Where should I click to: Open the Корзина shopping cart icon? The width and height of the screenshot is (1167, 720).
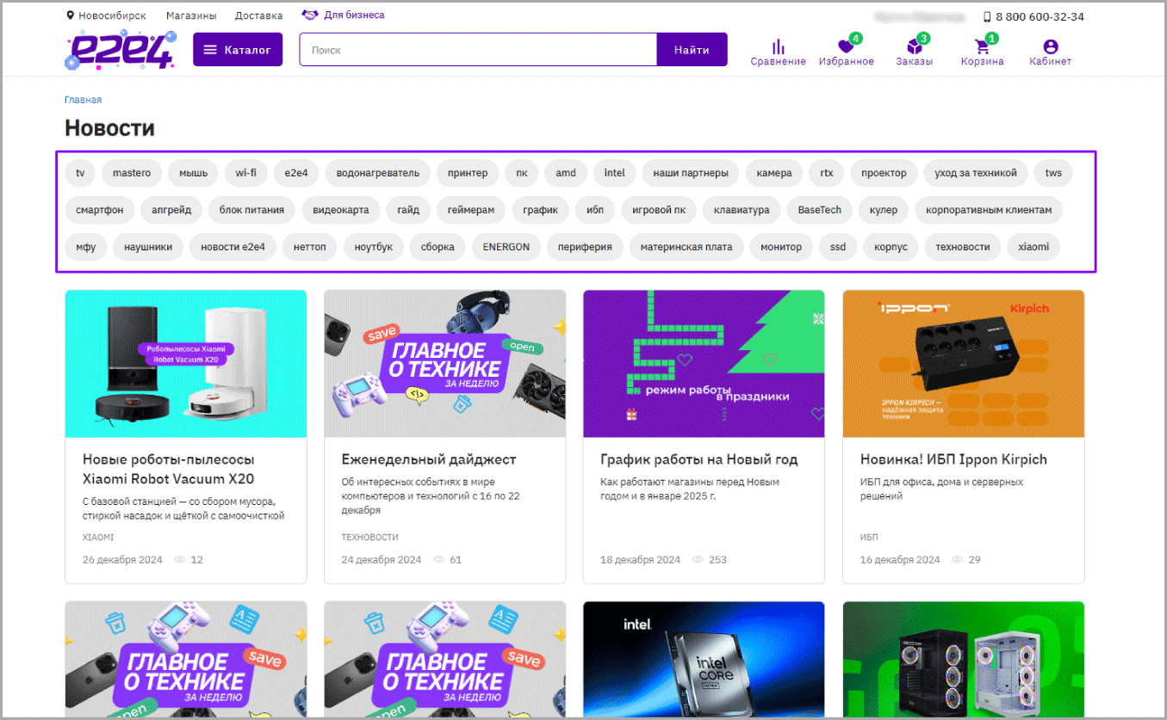pos(982,46)
